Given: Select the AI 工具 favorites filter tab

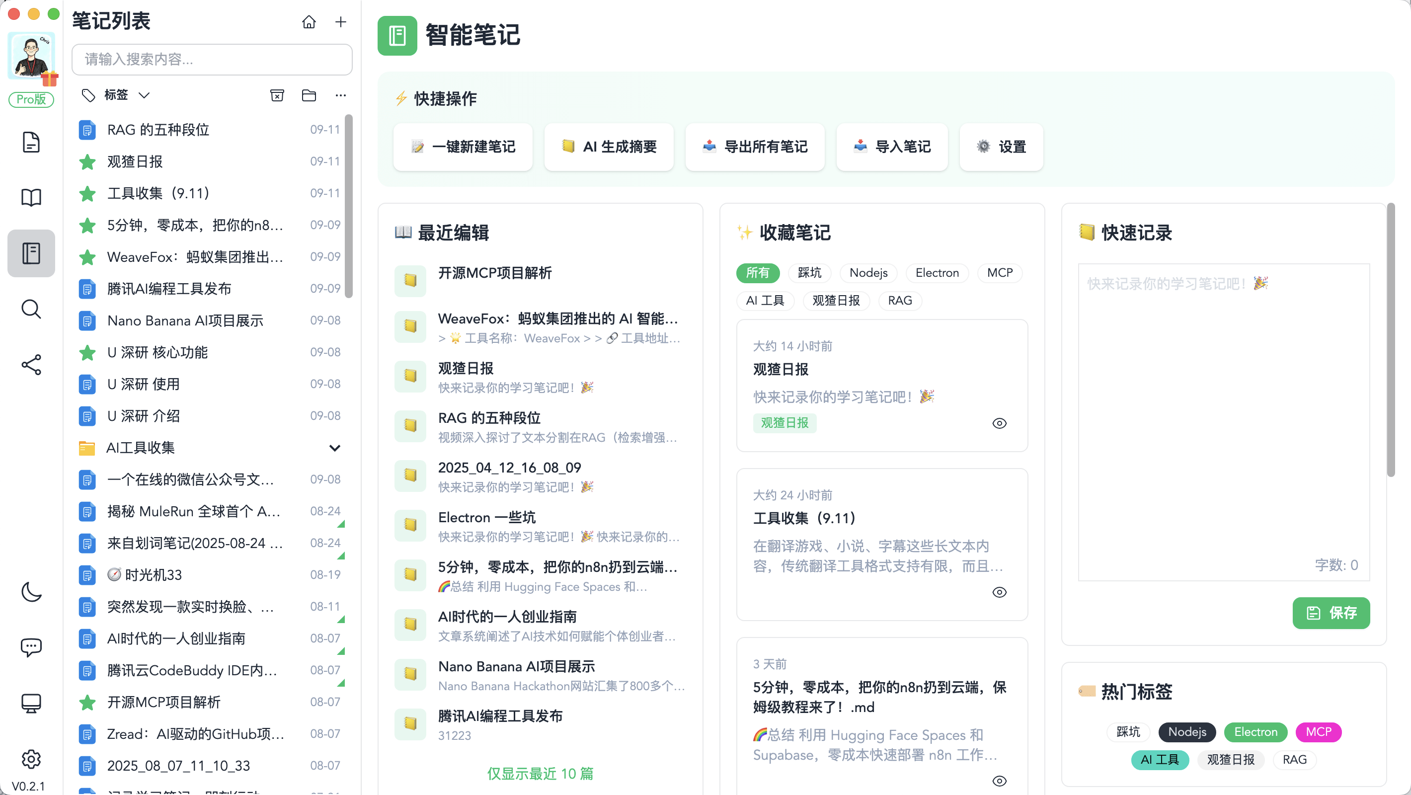Looking at the screenshot, I should [x=765, y=301].
